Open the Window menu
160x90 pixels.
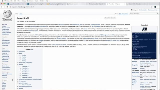click(42, 1)
